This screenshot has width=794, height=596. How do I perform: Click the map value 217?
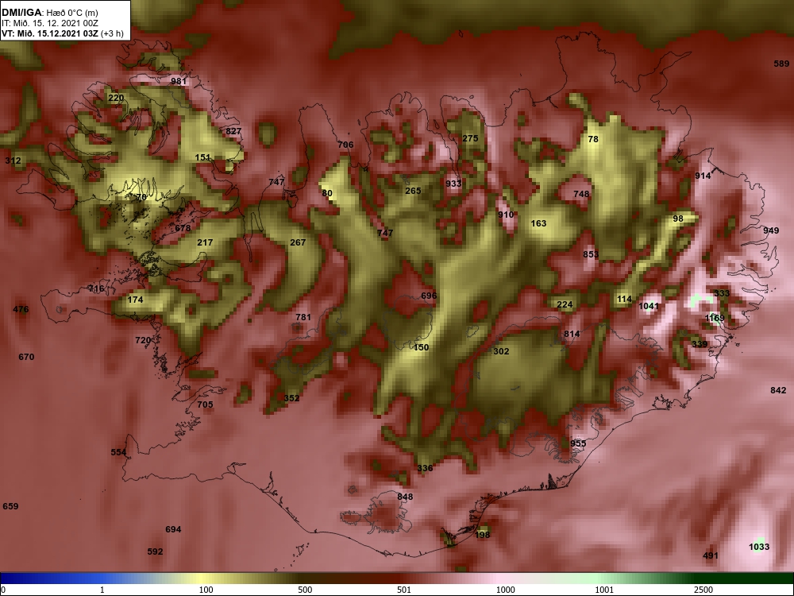205,242
